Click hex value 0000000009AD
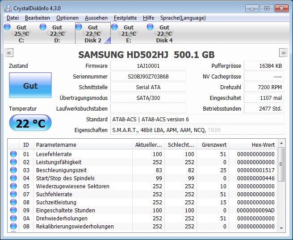Viewport: 293px width, 240px height. point(255,210)
